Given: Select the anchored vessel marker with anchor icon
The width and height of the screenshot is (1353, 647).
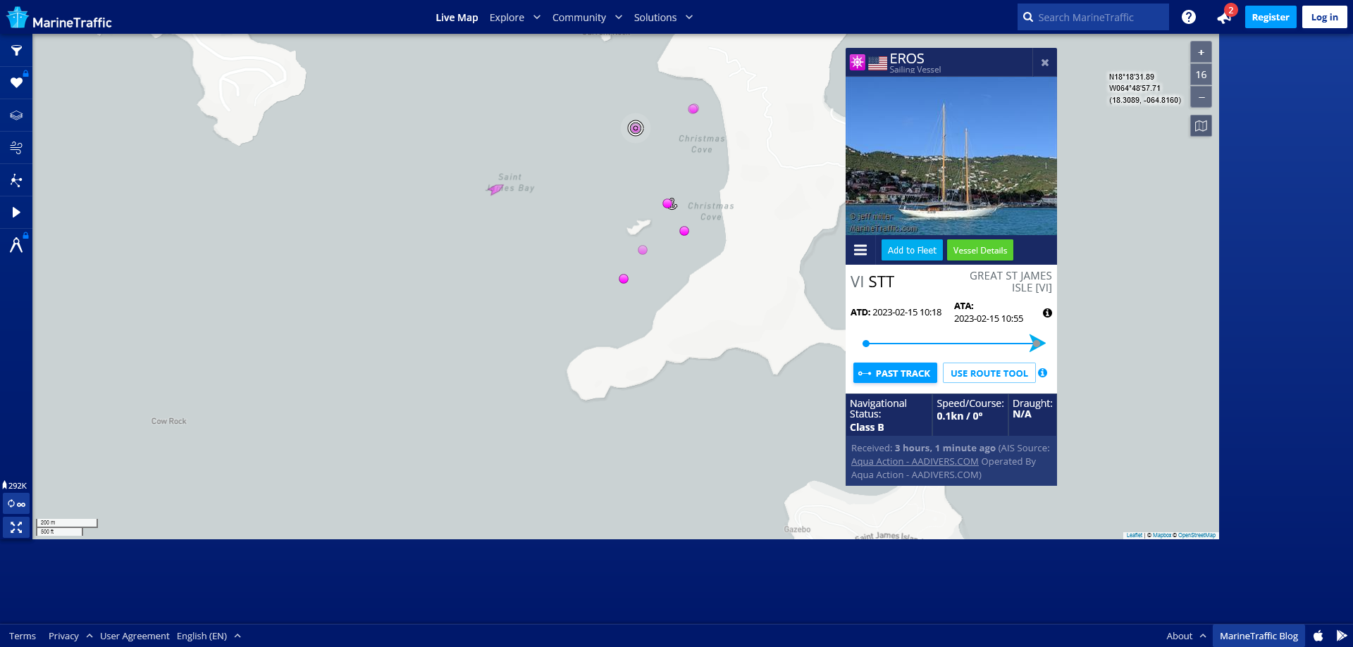Looking at the screenshot, I should (x=669, y=203).
